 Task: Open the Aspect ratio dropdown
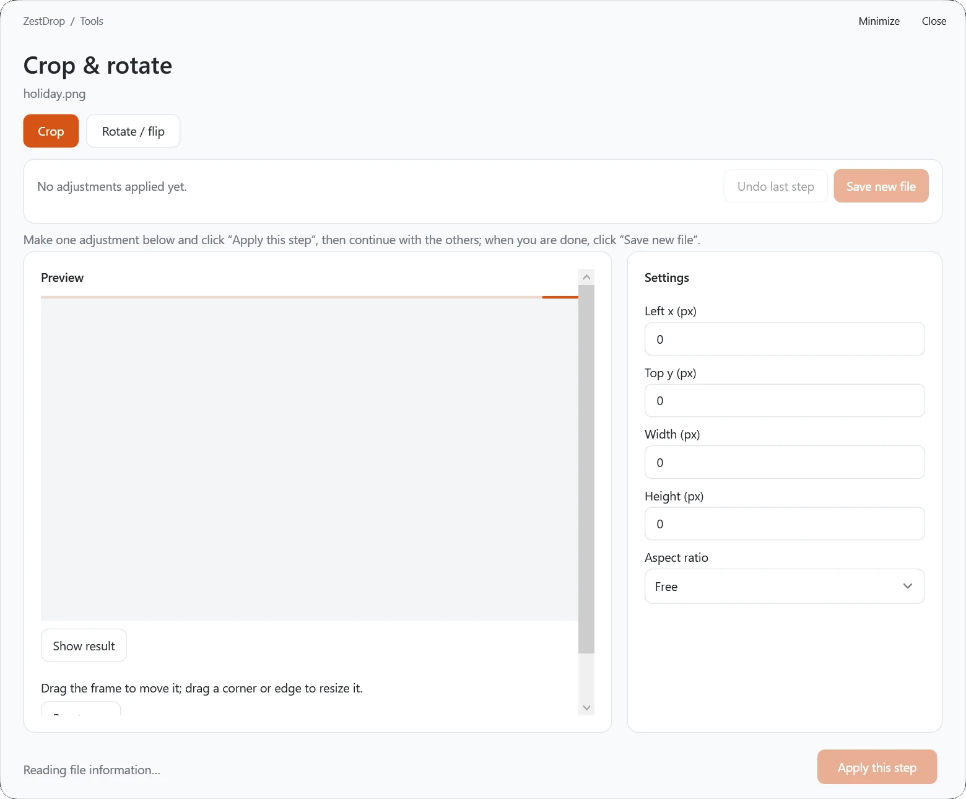click(x=785, y=586)
